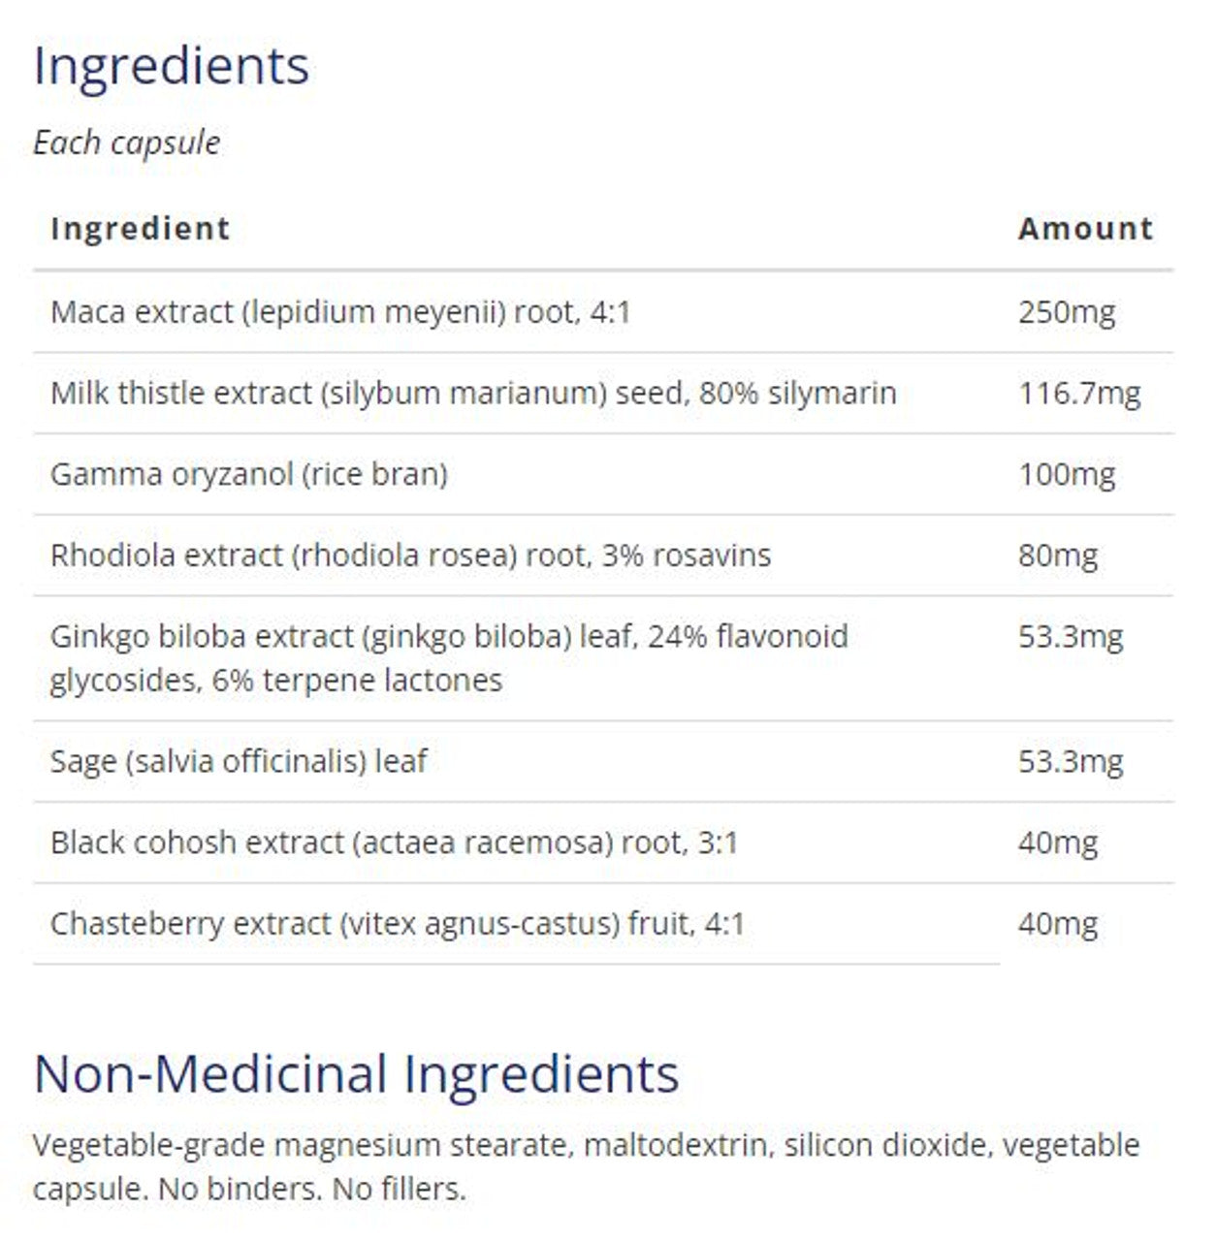Select the Sage (salvia officinalis) leaf row
This screenshot has width=1217, height=1241.
click(x=239, y=761)
